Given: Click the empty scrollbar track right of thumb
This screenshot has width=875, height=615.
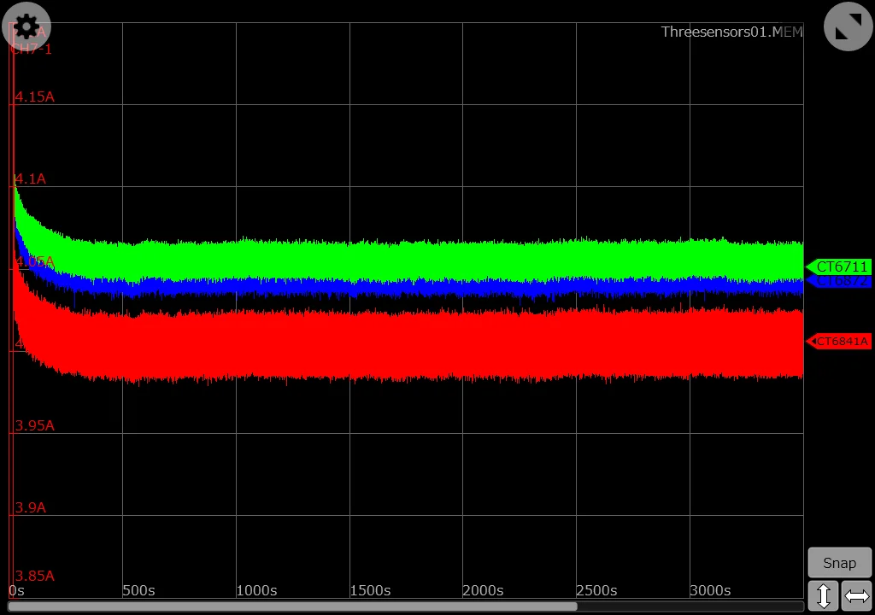Looking at the screenshot, I should pos(690,606).
